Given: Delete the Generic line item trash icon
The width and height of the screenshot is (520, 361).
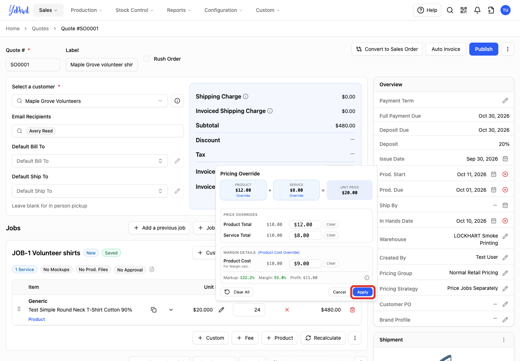Looking at the screenshot, I should 352,310.
